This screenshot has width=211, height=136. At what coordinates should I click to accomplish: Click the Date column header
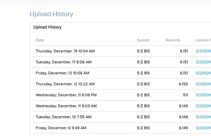point(40,40)
